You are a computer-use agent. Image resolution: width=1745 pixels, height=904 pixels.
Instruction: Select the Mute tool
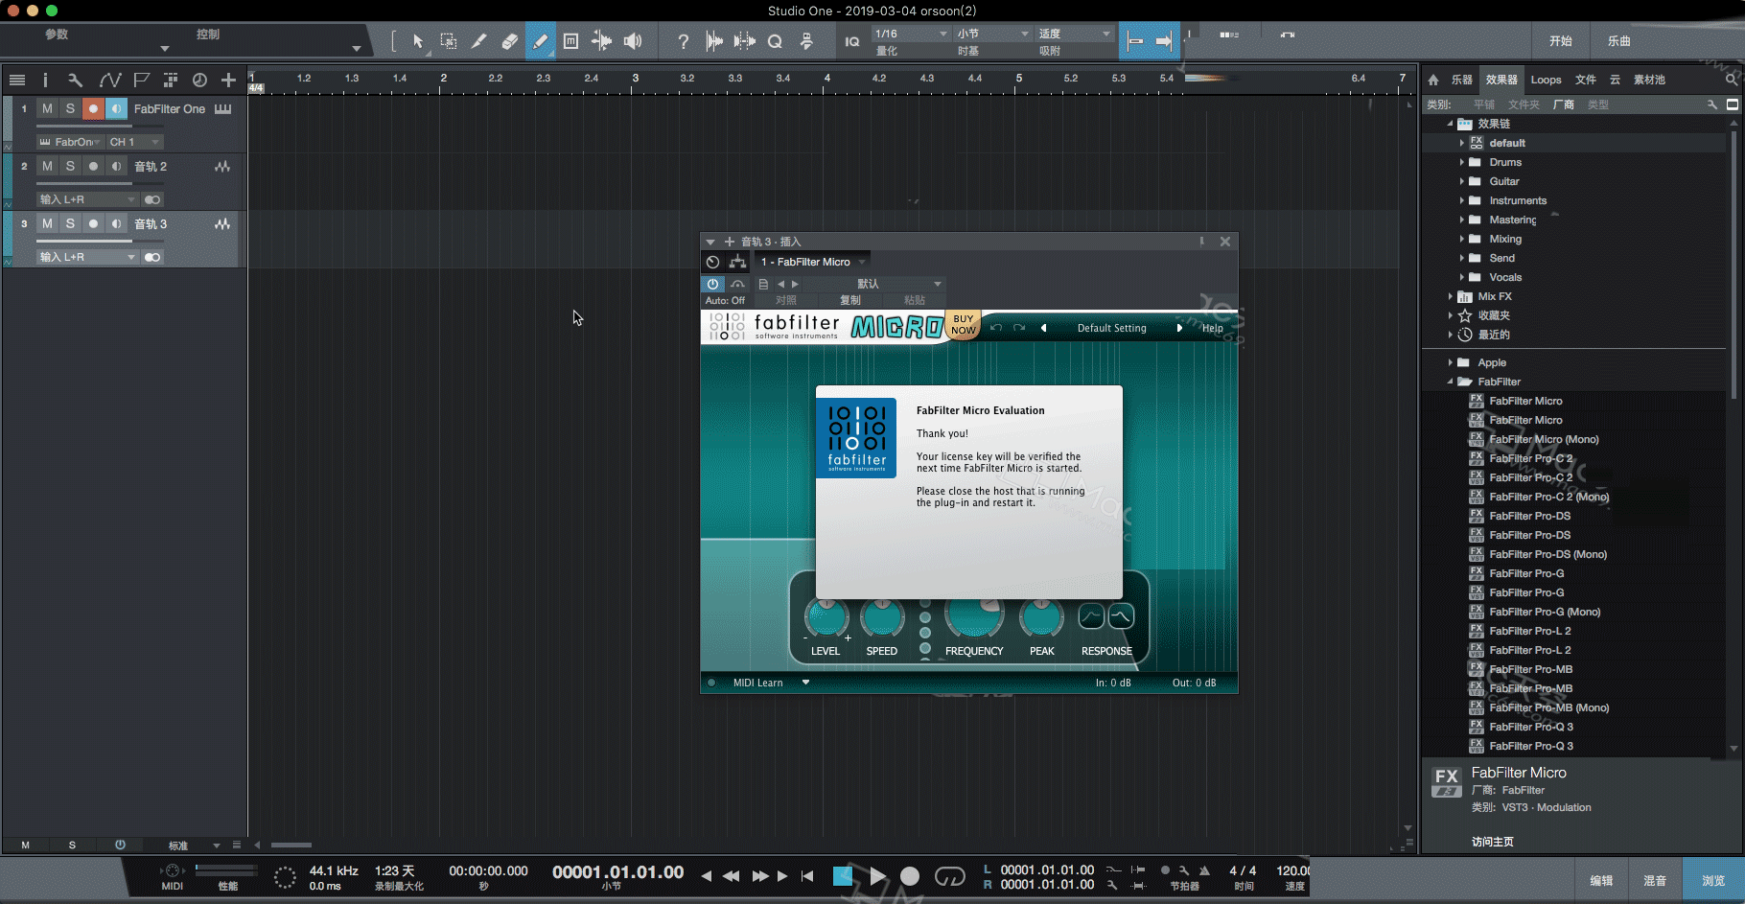click(x=570, y=41)
